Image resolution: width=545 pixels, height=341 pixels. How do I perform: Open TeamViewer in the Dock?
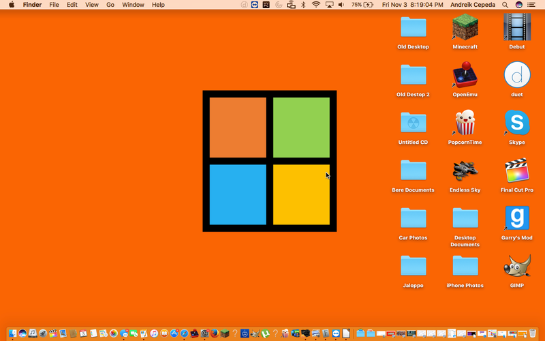pos(336,333)
